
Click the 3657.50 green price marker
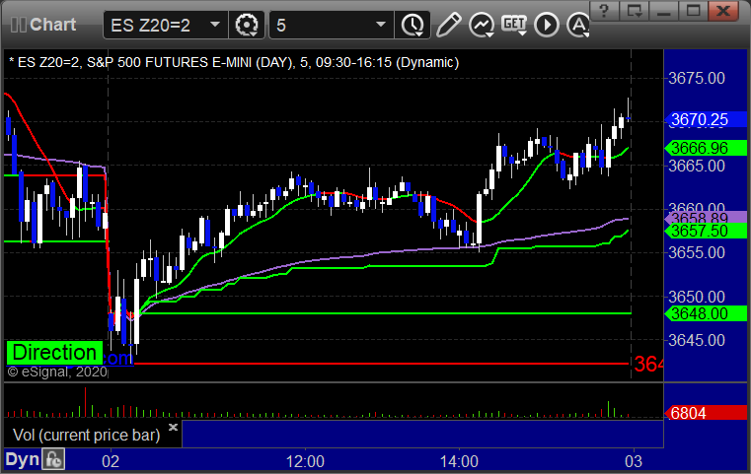click(706, 231)
